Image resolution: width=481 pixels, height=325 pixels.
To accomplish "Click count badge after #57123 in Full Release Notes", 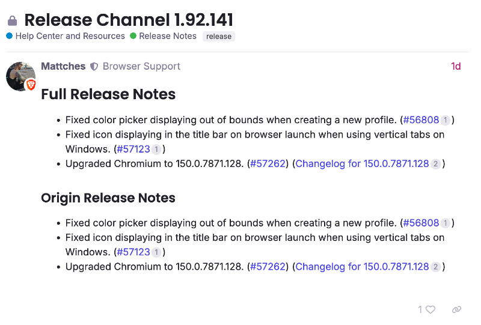I will coord(156,150).
